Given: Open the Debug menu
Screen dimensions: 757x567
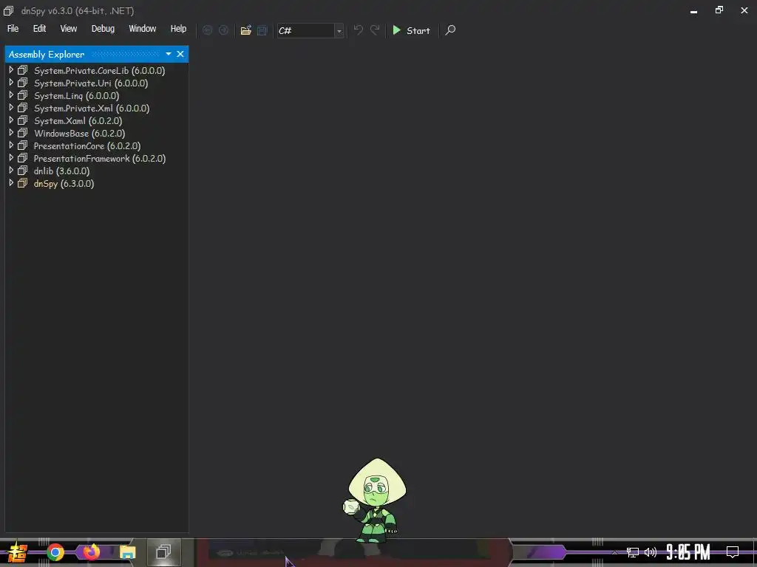Looking at the screenshot, I should click(x=103, y=29).
